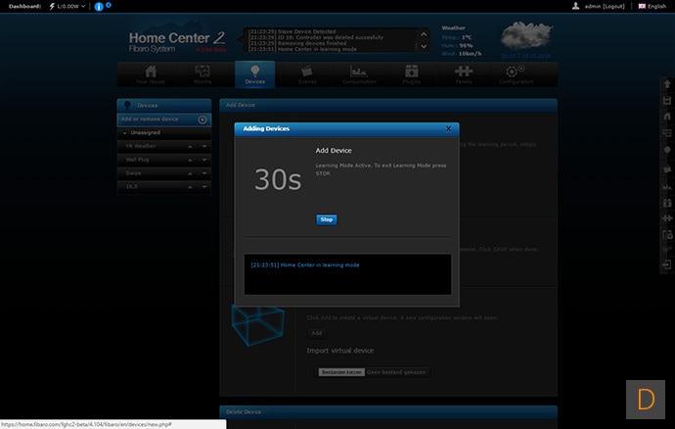Move 16.0 device down

[204, 187]
